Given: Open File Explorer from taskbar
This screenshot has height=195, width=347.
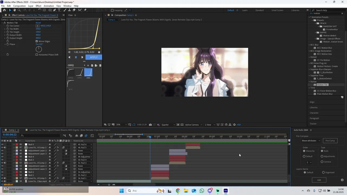Looking at the screenshot, I should (186, 191).
